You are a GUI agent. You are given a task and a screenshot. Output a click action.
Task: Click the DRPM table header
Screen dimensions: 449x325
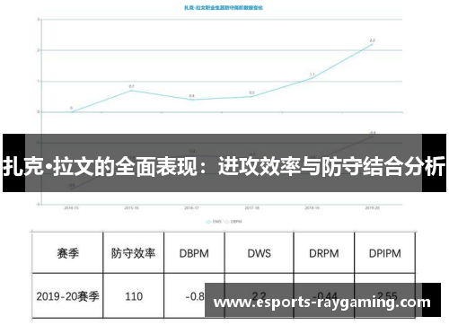pyautogui.click(x=324, y=253)
